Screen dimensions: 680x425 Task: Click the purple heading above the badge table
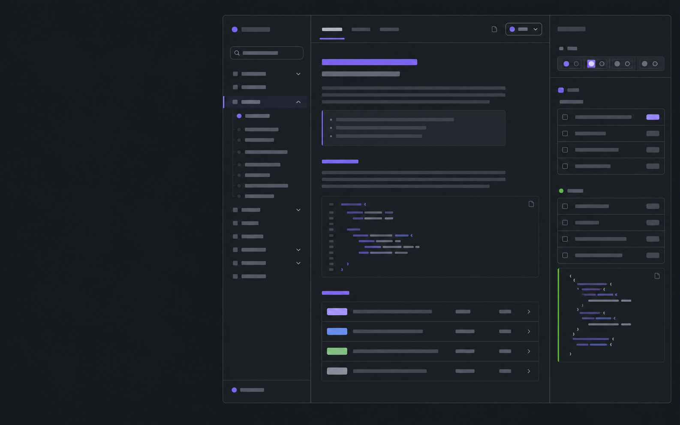[335, 293]
